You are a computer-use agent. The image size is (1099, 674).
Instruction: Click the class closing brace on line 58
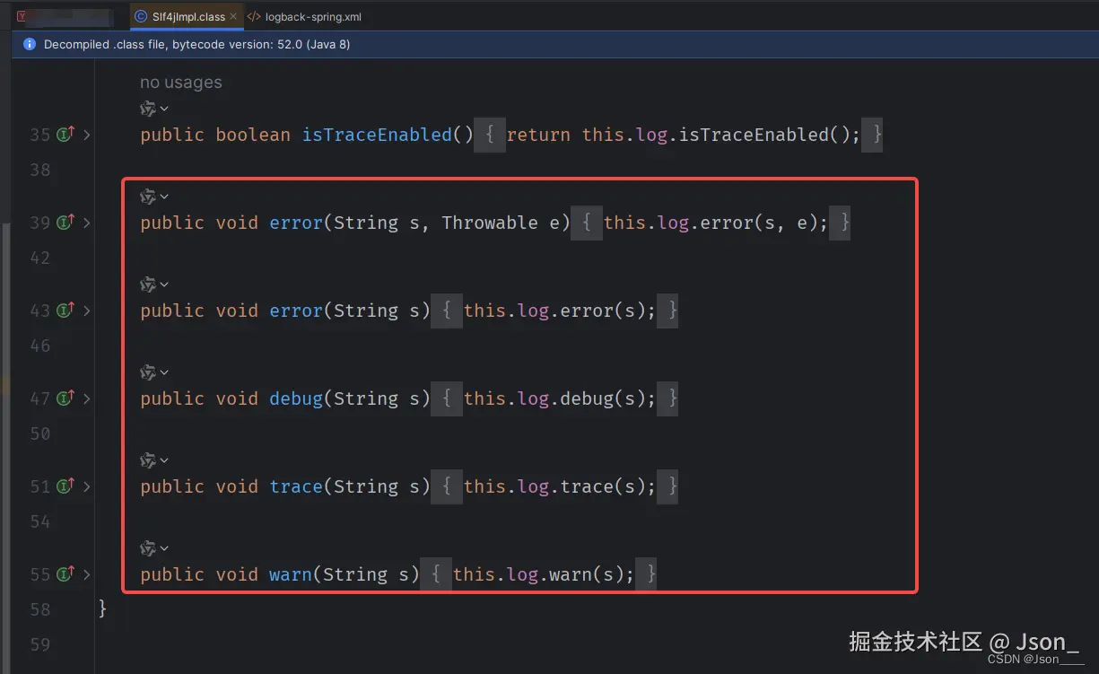pyautogui.click(x=103, y=609)
